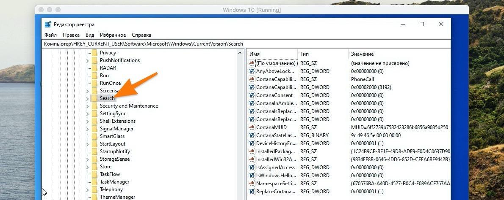This screenshot has width=504, height=200.
Task: Click the string icon of the (По умолчанию) value
Action: [252, 63]
